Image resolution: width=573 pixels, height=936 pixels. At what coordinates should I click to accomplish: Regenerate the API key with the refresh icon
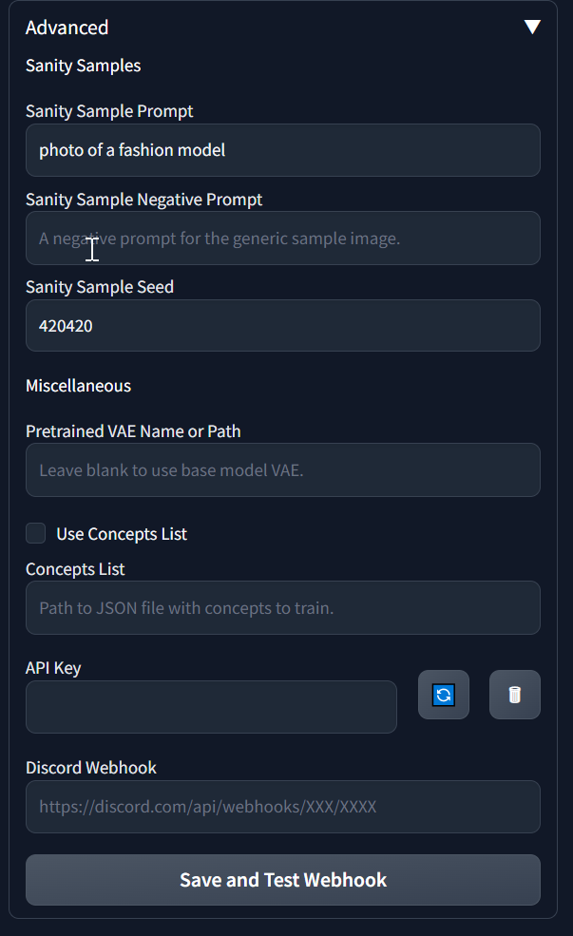(x=444, y=695)
